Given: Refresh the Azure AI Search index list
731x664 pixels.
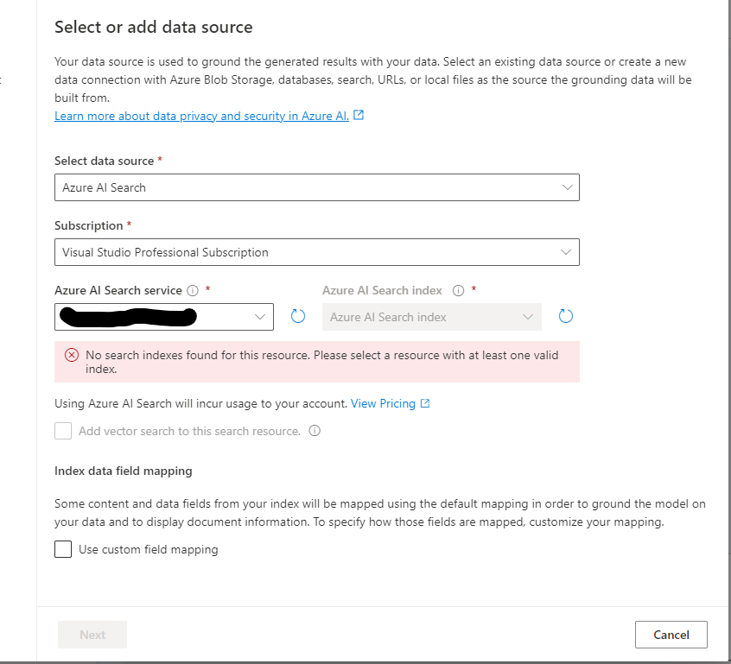Looking at the screenshot, I should (x=566, y=317).
